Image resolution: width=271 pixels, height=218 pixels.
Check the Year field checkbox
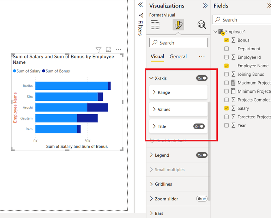(x=227, y=125)
